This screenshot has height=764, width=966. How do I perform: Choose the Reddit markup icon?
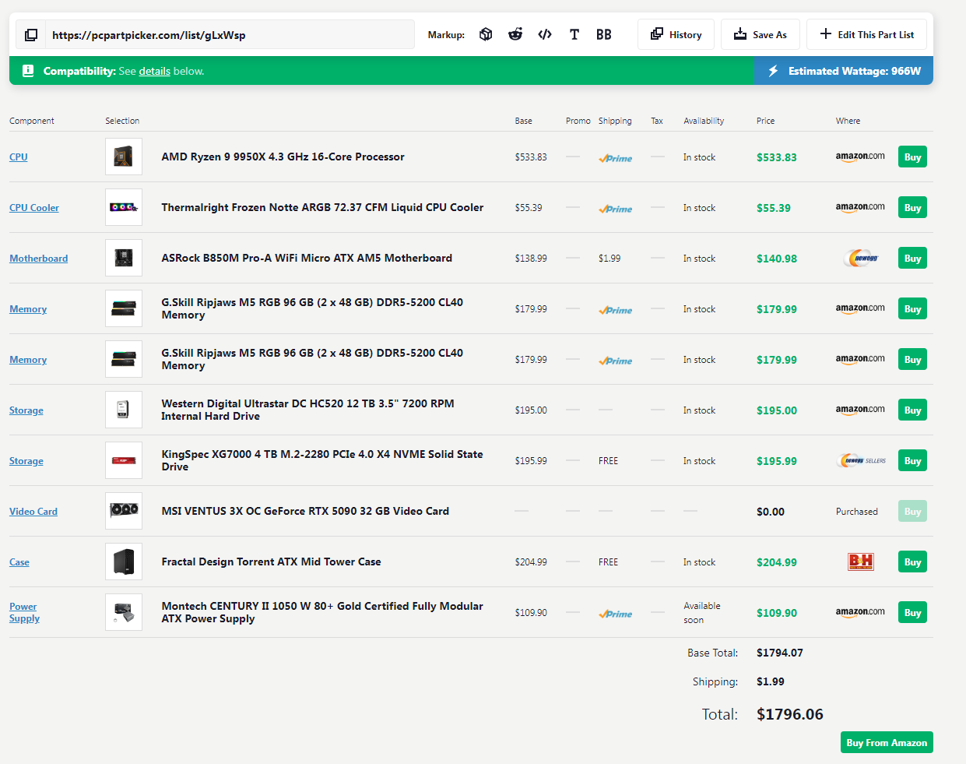coord(515,34)
